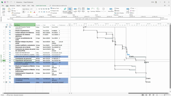Viewport: 171px width, 96px height.
Task: Click the background highlight color button
Action: coord(31,12)
